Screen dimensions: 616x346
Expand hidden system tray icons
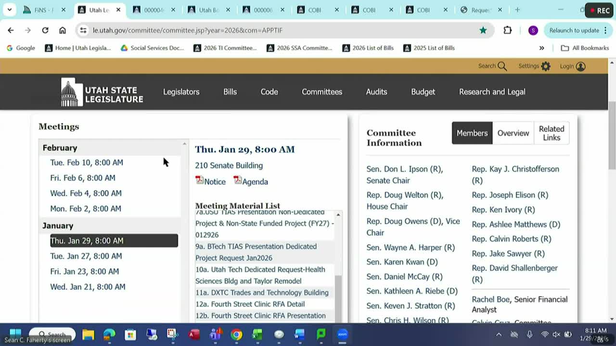pos(499,334)
